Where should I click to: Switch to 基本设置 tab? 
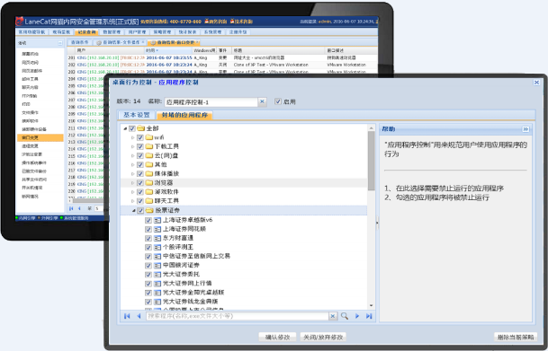click(137, 115)
